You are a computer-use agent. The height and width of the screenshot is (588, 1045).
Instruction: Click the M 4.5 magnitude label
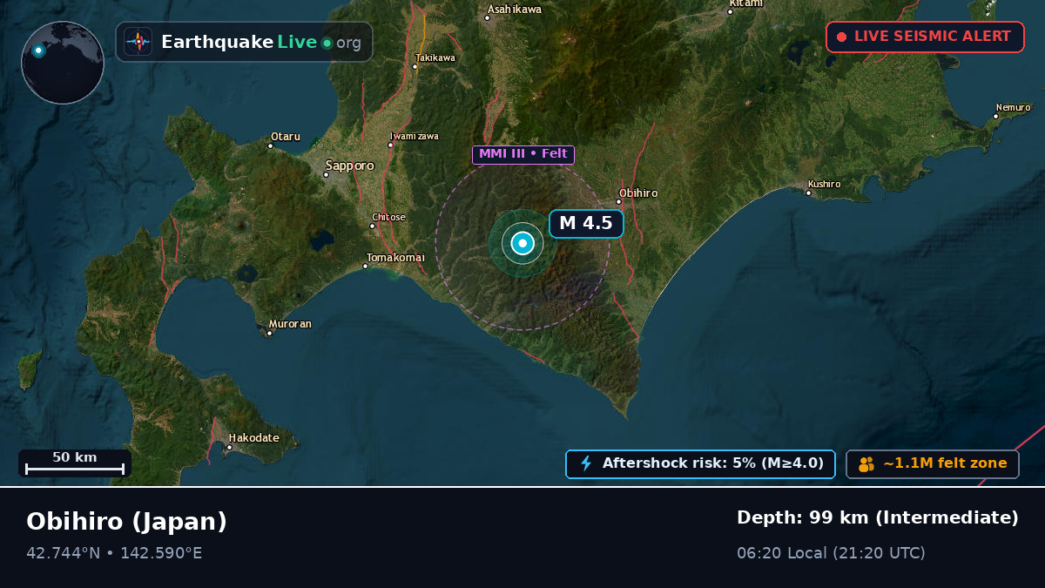point(586,224)
